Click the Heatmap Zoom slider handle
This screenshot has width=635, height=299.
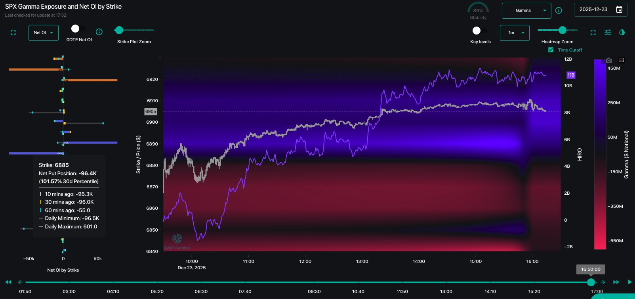click(562, 30)
